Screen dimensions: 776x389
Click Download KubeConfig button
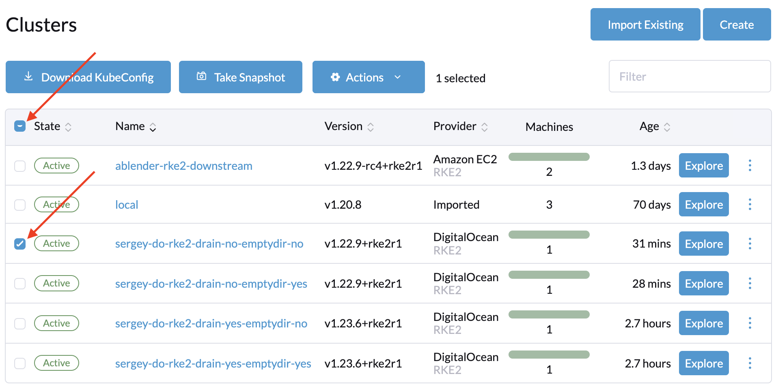(x=88, y=77)
